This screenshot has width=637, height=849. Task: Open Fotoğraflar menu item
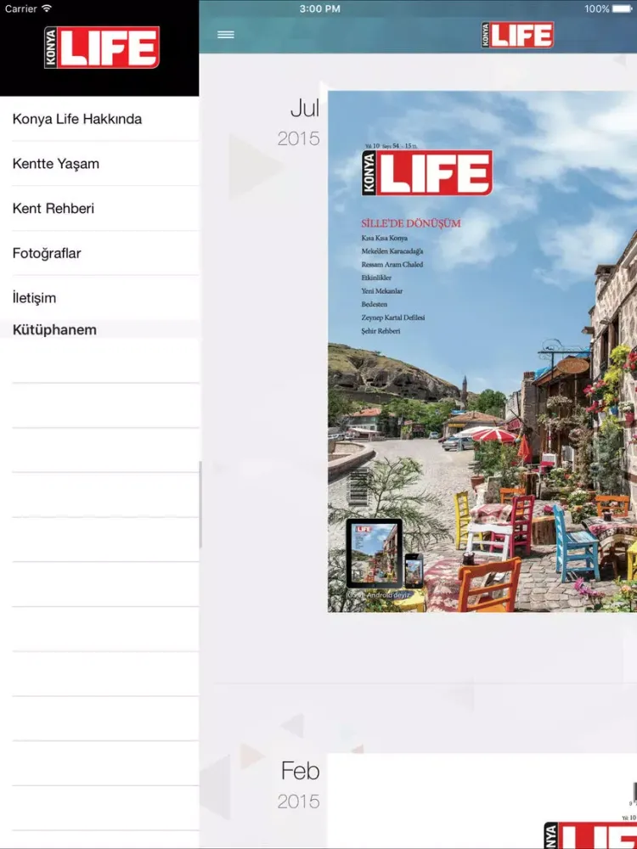(x=99, y=253)
